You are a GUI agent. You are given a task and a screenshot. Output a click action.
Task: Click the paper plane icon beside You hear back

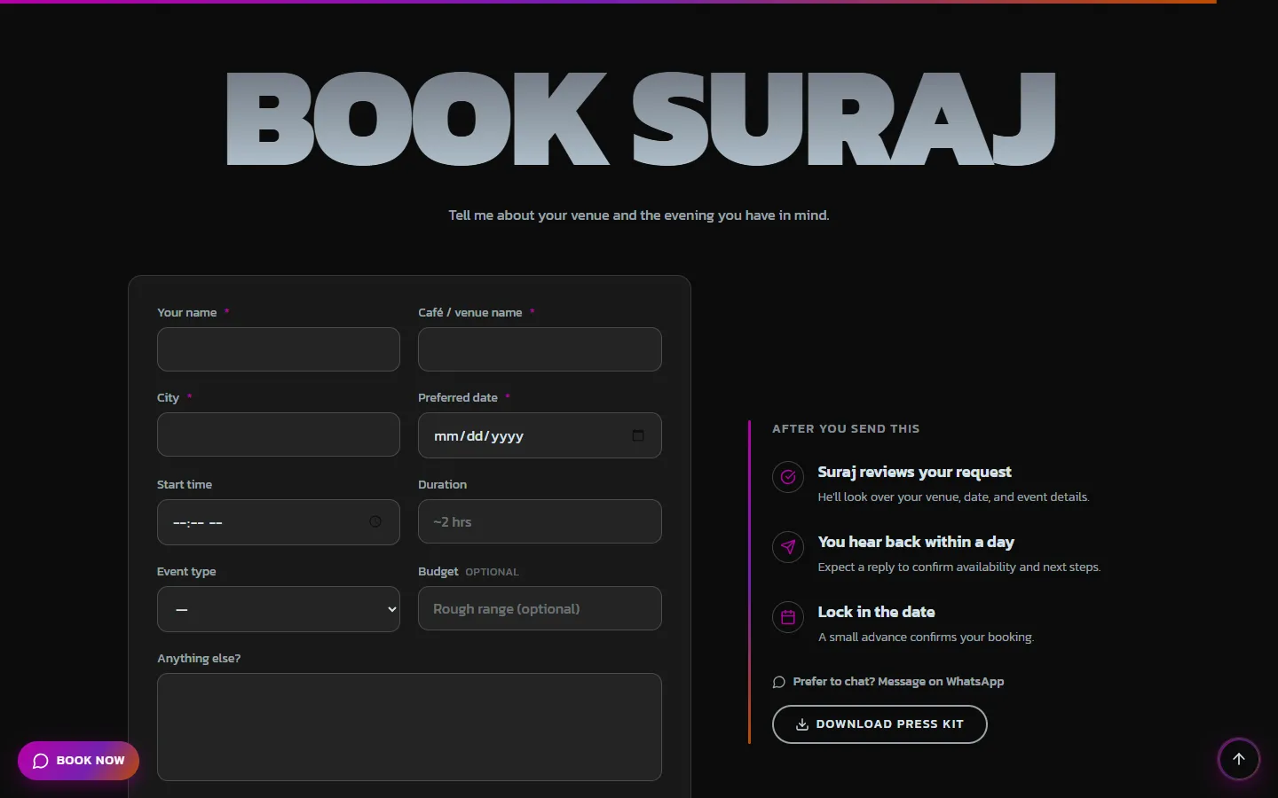coord(788,547)
